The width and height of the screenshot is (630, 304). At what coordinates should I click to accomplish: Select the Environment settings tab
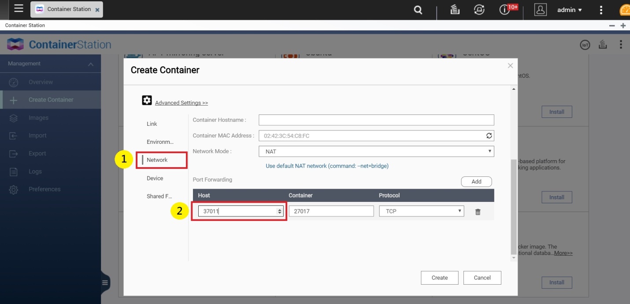[160, 142]
